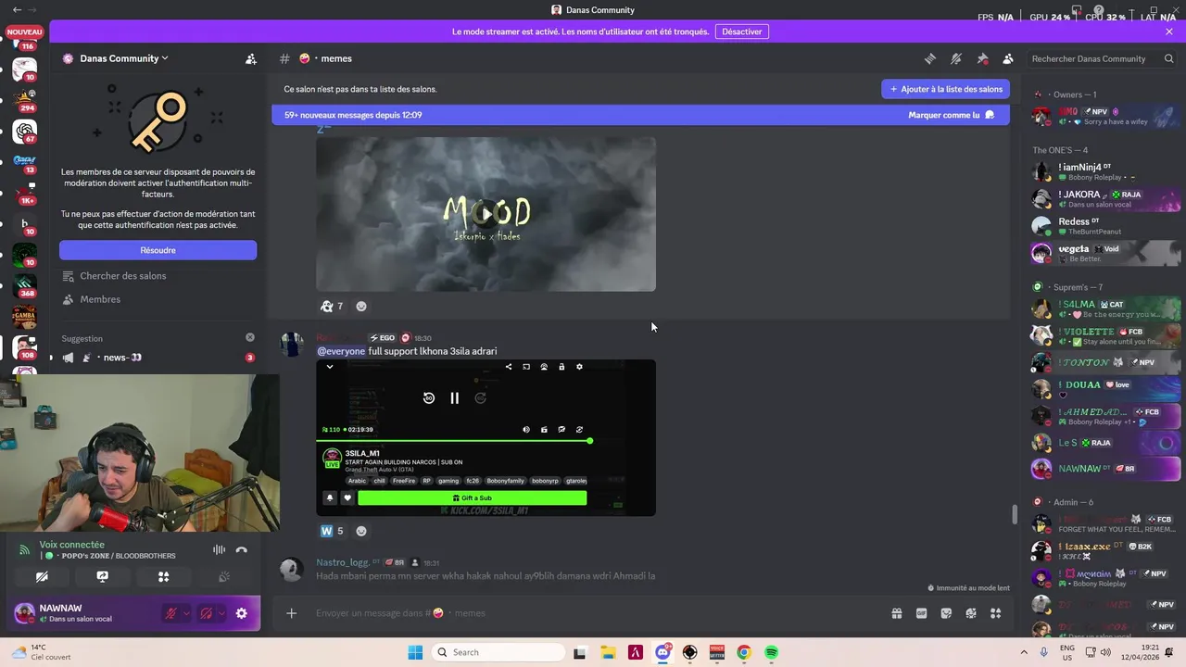Disconnect from voice with the hang-up icon
Screen dimensions: 1186x667
(x=242, y=549)
